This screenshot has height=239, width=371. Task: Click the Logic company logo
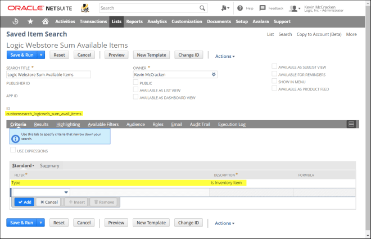pyautogui.click(x=85, y=8)
